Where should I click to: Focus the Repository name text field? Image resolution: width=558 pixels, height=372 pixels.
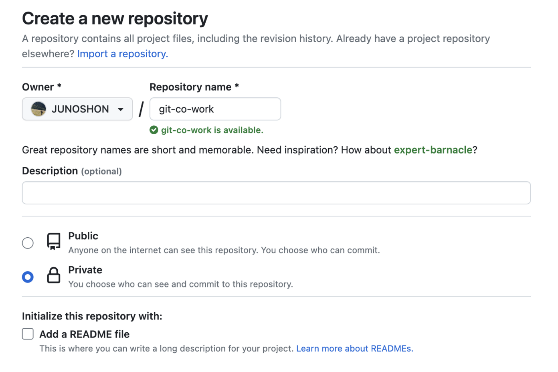point(215,109)
